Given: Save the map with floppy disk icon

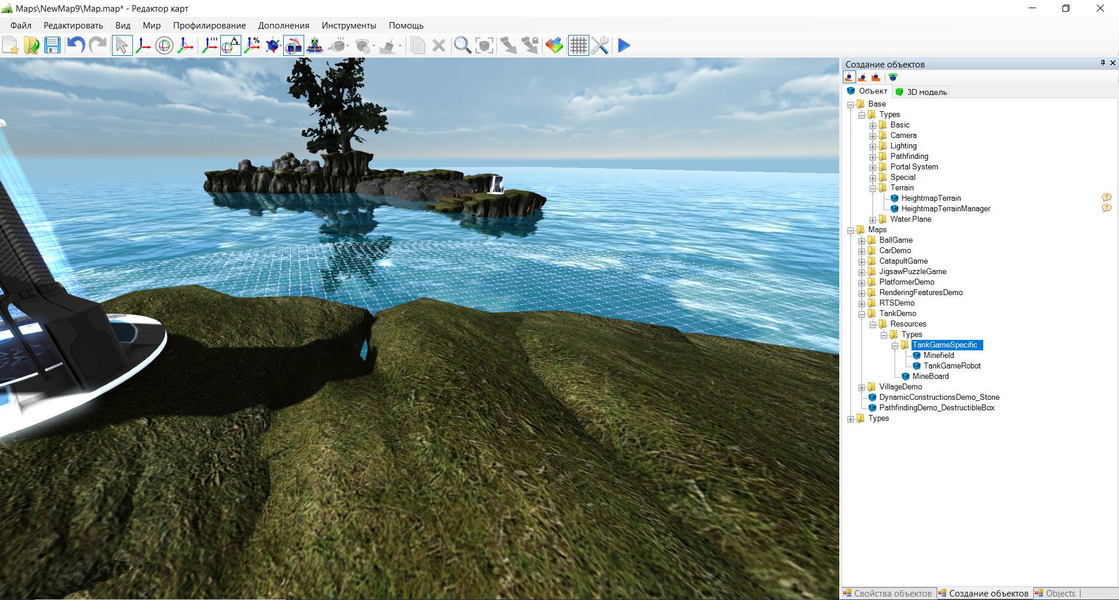Looking at the screenshot, I should tap(52, 45).
